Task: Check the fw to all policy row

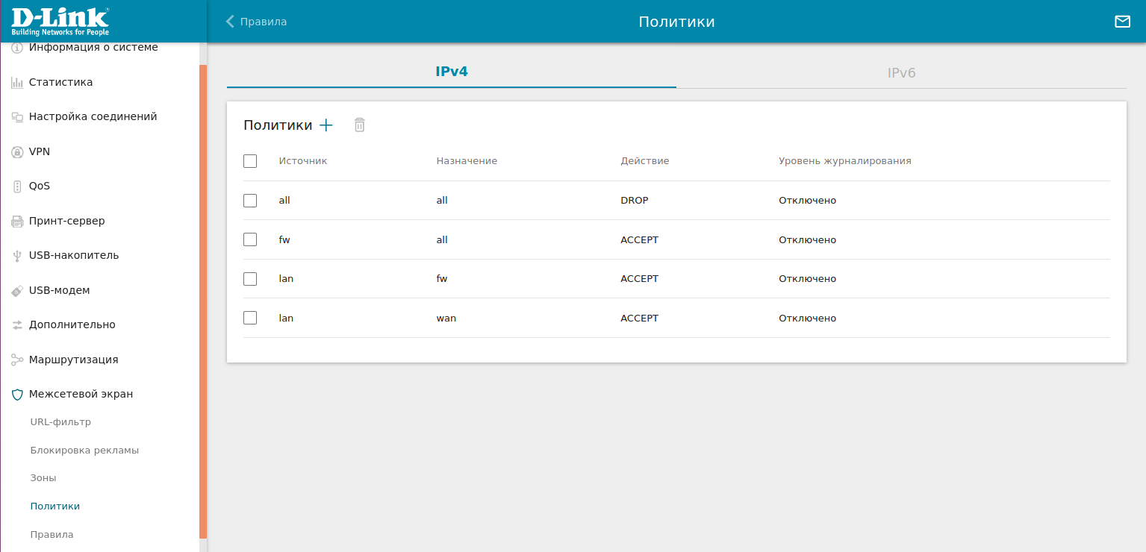Action: [x=250, y=239]
